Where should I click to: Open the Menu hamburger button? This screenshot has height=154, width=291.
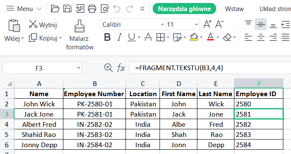(10, 9)
